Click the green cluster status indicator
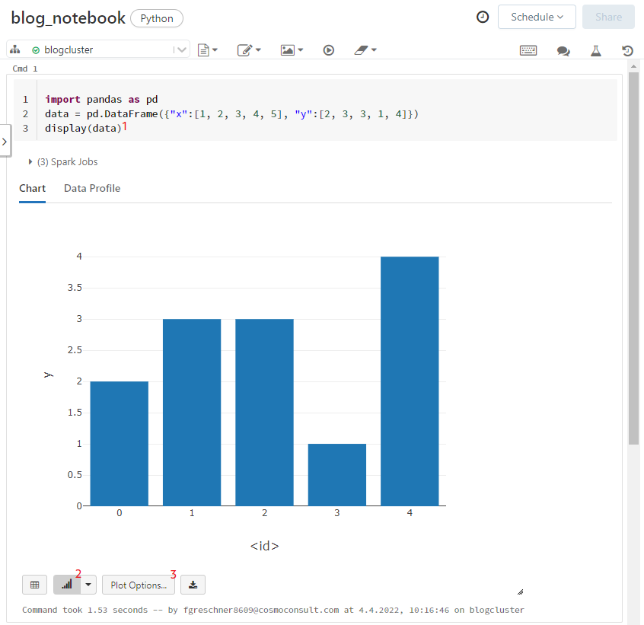Image resolution: width=644 pixels, height=625 pixels. point(36,50)
